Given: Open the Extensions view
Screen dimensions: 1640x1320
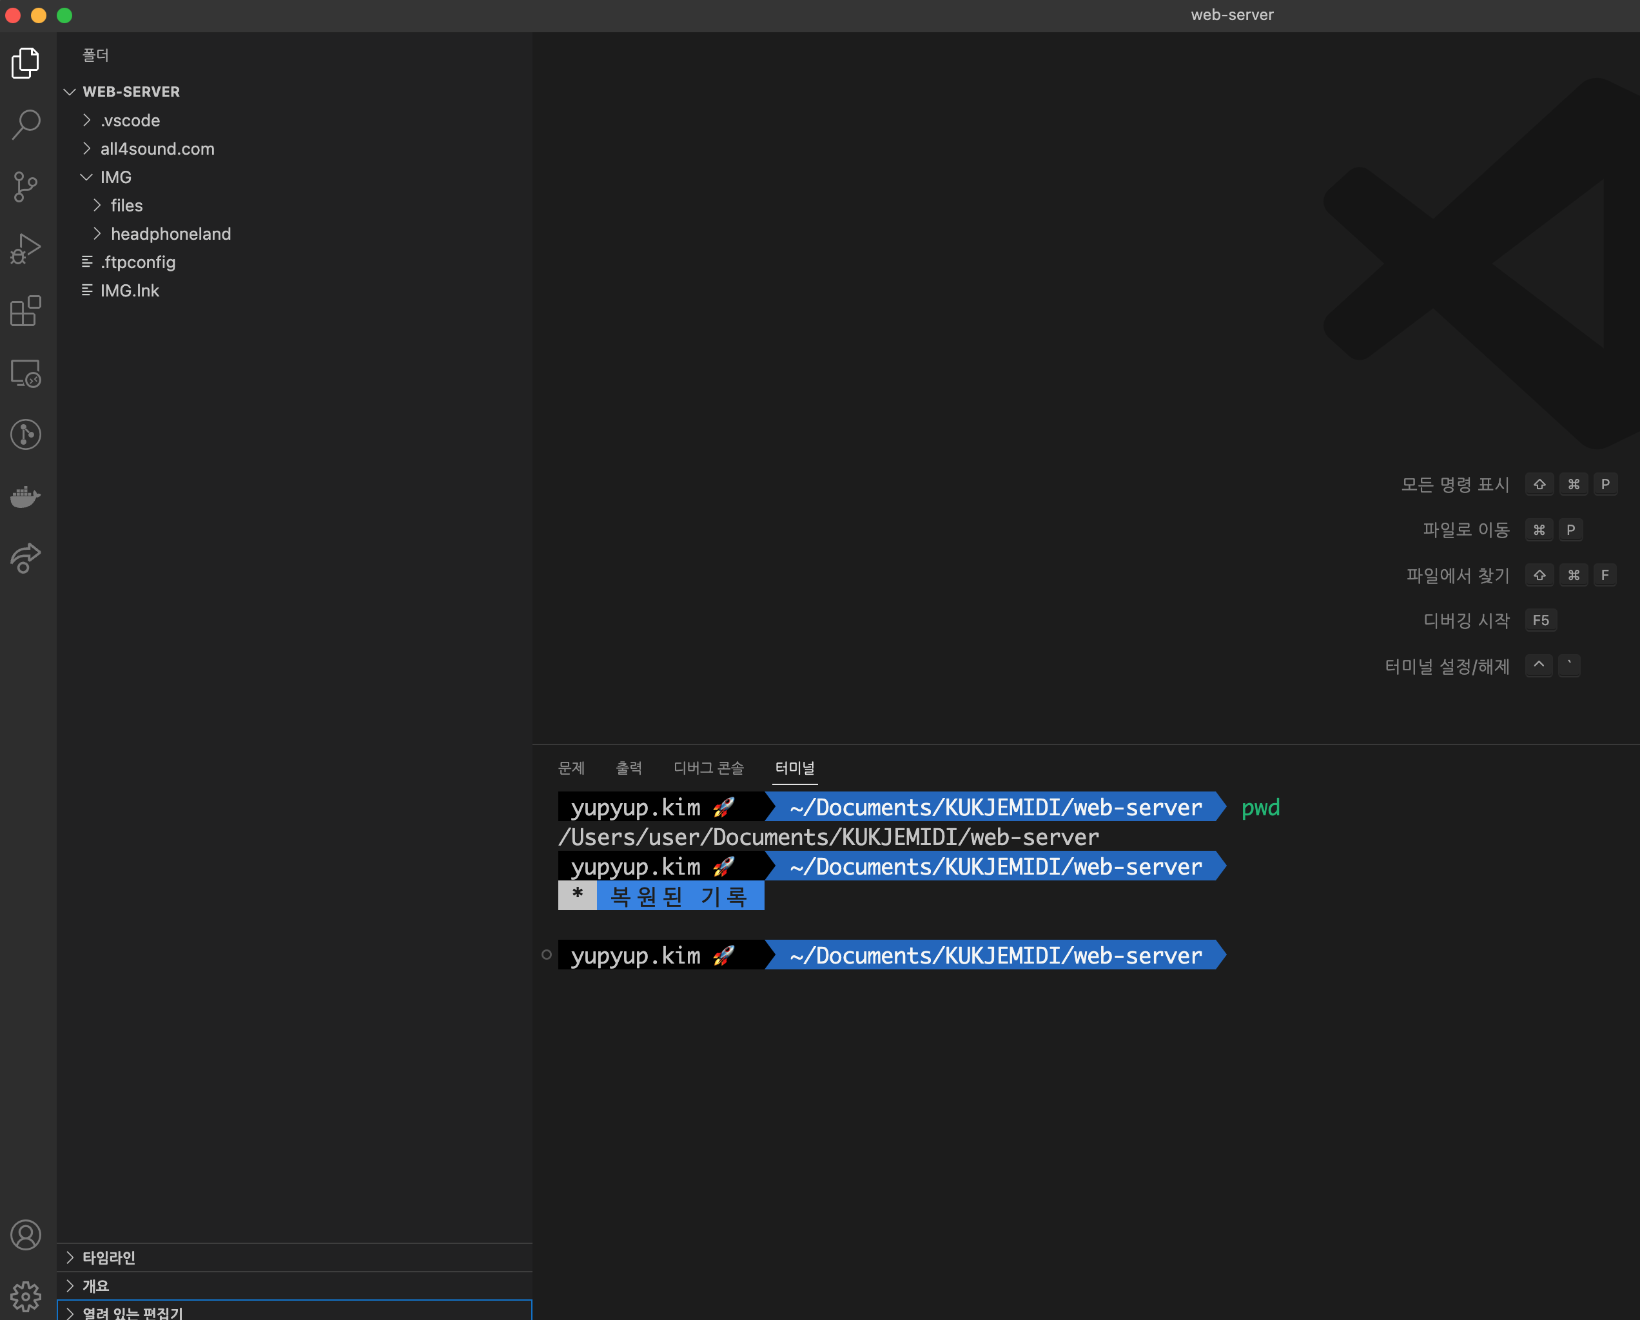Looking at the screenshot, I should coord(26,310).
